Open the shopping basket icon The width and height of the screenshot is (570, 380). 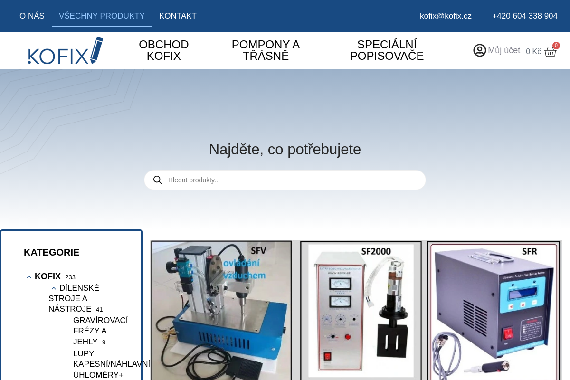pos(550,51)
